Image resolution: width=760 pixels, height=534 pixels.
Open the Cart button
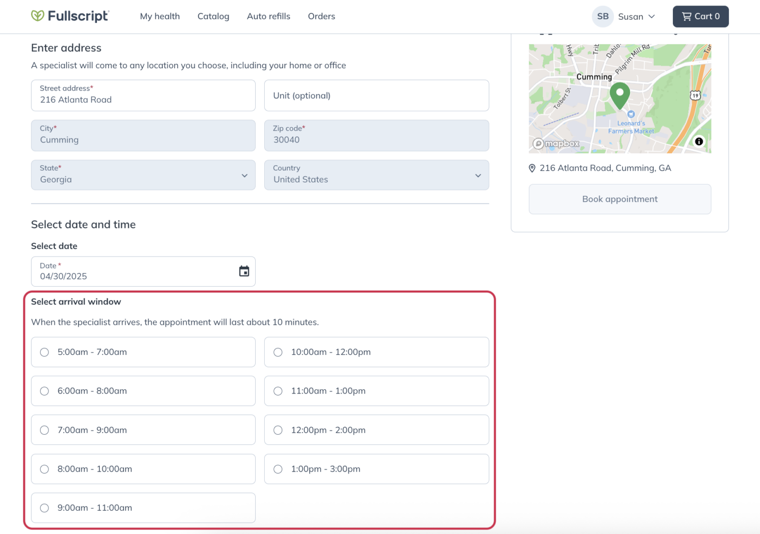click(x=700, y=16)
